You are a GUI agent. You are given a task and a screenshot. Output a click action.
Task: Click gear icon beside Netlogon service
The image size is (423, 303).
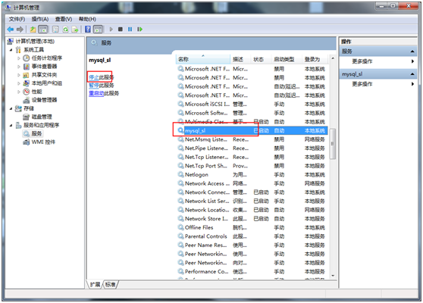click(180, 175)
